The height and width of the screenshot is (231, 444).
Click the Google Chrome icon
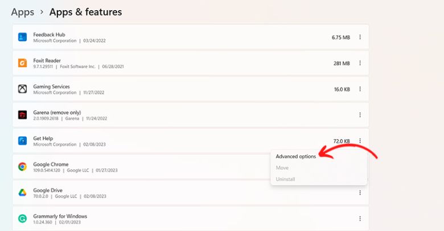22,167
